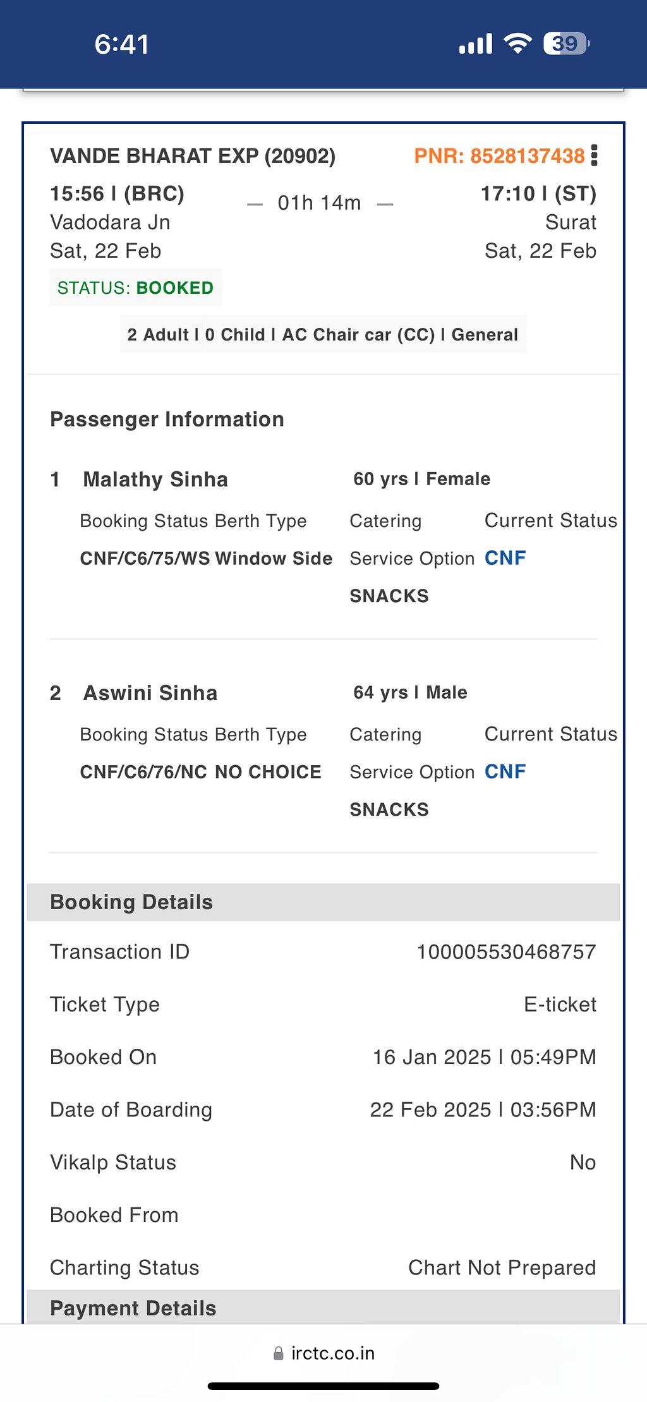
Task: Tap the 6:41 clock in status bar
Action: (121, 44)
